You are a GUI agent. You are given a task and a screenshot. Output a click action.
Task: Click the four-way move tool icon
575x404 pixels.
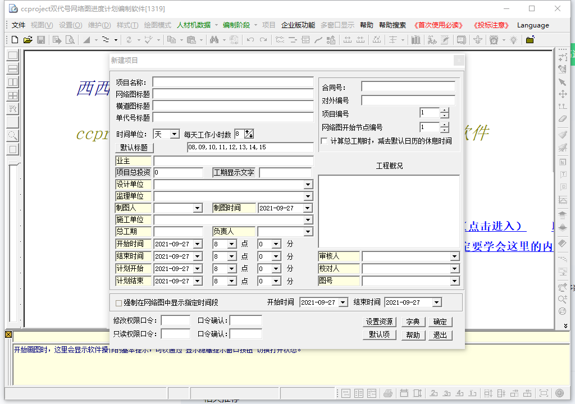pyautogui.click(x=562, y=94)
